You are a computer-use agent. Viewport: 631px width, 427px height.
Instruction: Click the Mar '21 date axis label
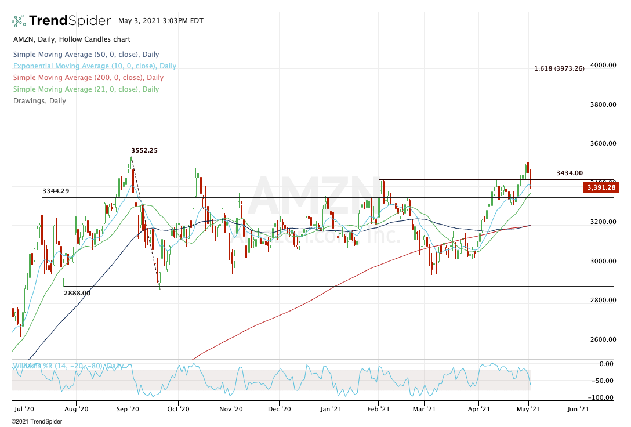pos(425,409)
